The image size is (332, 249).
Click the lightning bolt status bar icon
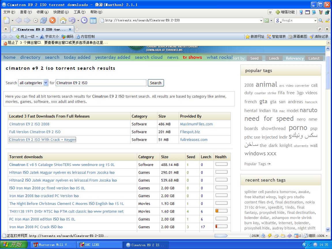coord(270,236)
